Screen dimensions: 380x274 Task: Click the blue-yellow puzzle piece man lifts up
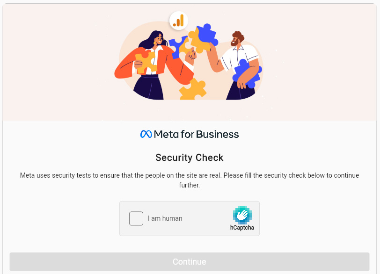click(203, 38)
